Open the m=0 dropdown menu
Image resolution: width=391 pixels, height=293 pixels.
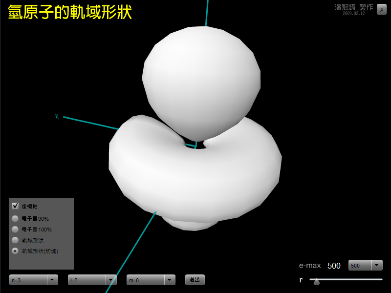point(151,280)
